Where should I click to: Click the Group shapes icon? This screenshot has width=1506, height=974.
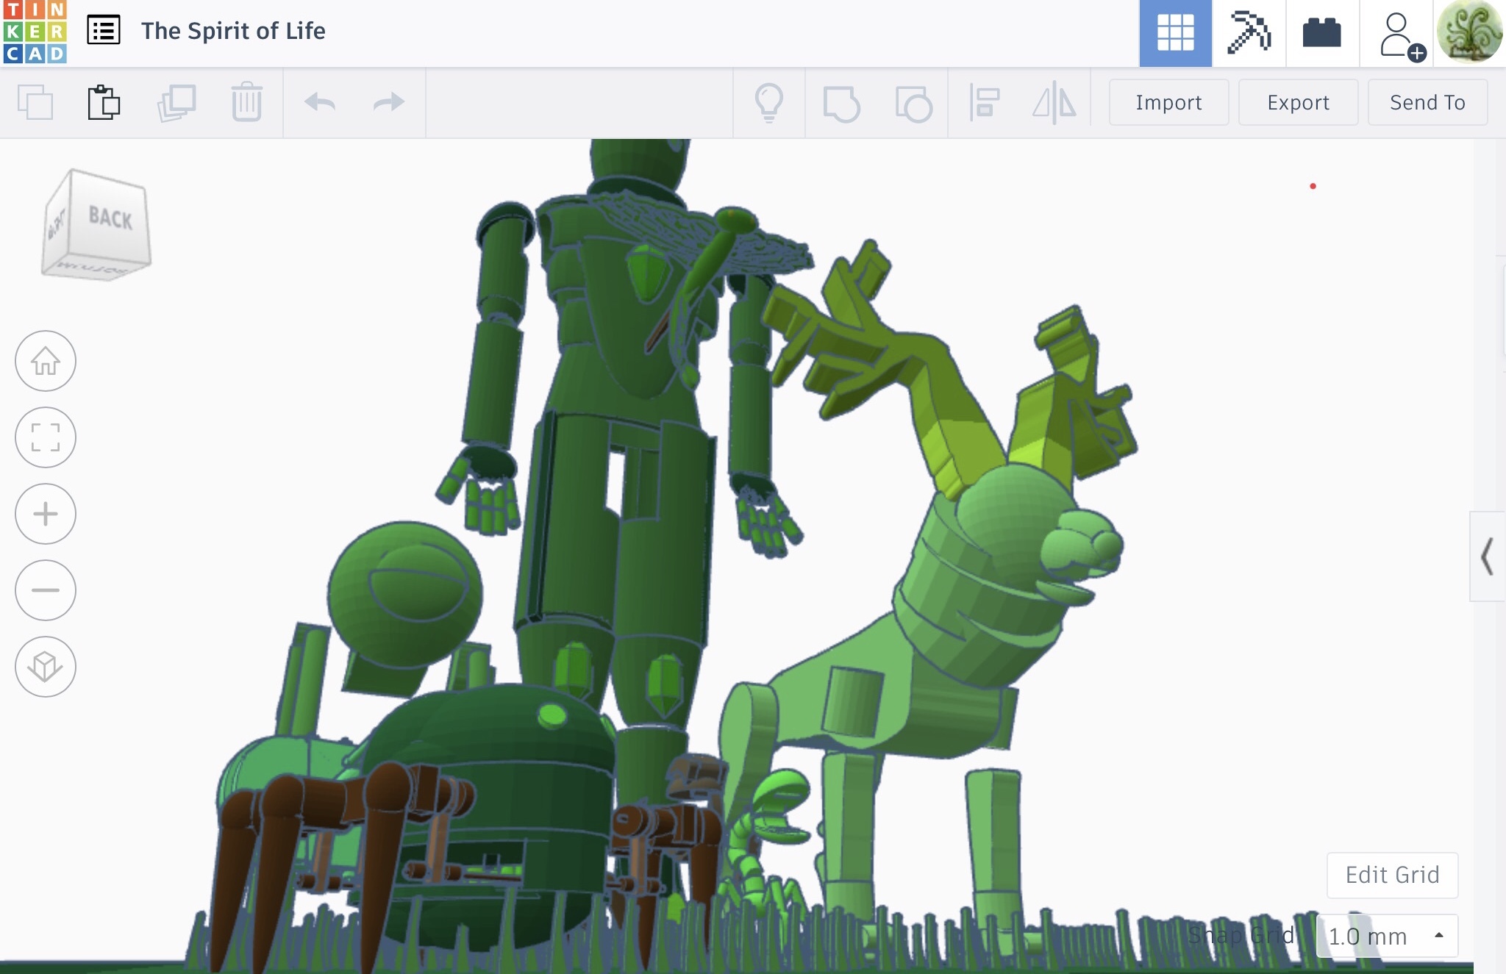[841, 103]
